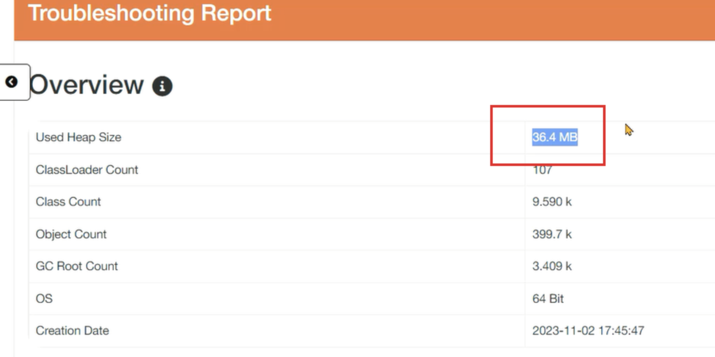Click the Object Count label

[71, 234]
